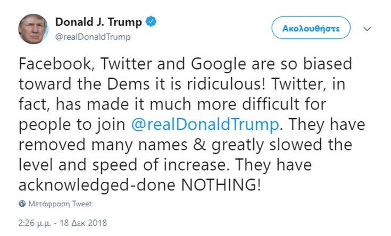Open the 2:26 μ.μ. timestamp
391x236 pixels.
[x=34, y=222]
